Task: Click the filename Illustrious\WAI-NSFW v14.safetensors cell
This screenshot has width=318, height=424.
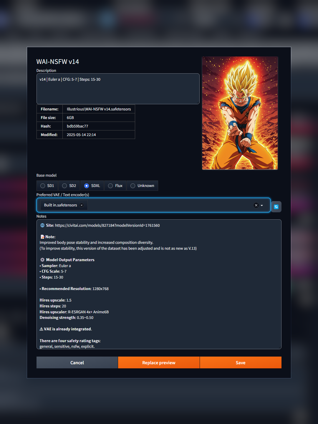Action: click(x=99, y=109)
